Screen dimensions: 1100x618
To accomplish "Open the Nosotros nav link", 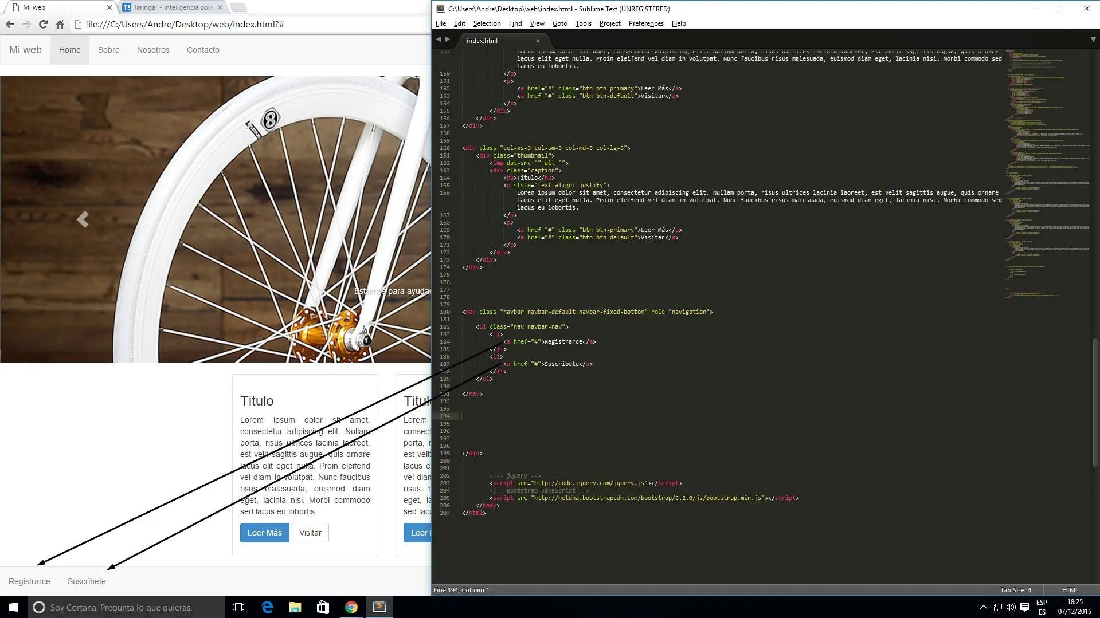I will coord(153,50).
